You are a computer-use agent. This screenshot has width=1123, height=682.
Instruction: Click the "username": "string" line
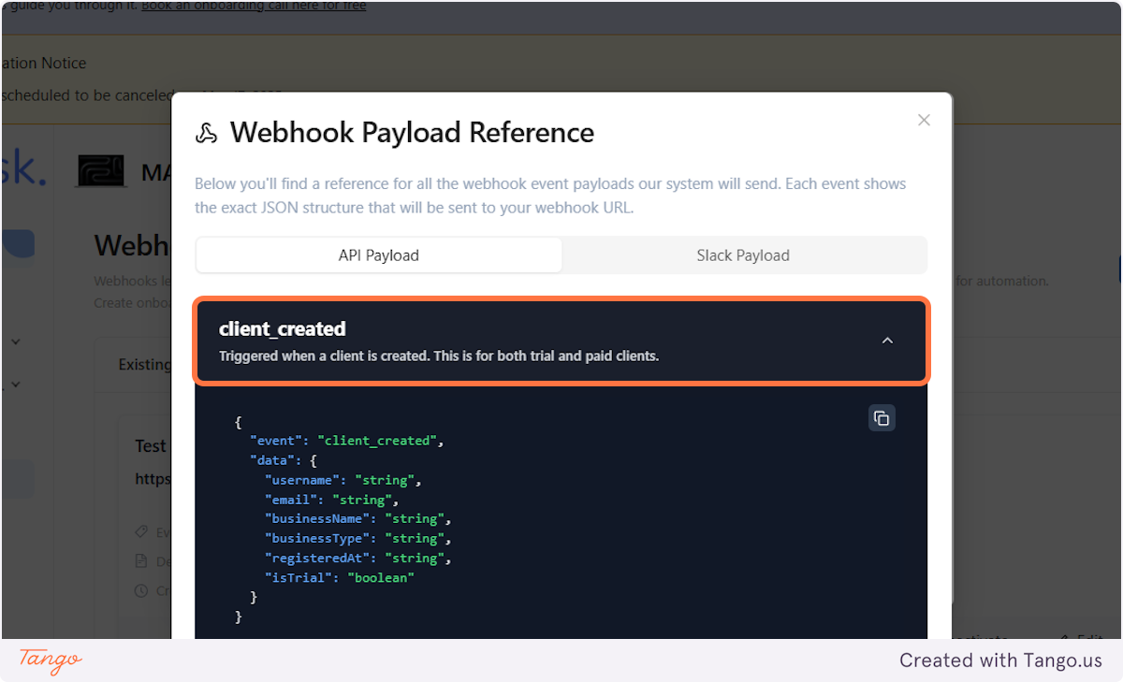point(343,480)
